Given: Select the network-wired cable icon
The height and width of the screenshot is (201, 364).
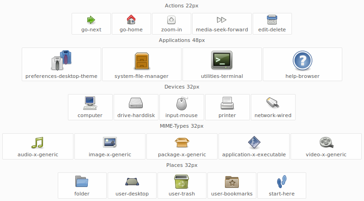Looking at the screenshot, I should point(273,103).
